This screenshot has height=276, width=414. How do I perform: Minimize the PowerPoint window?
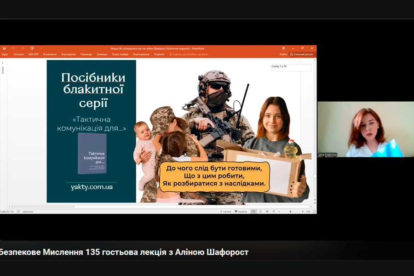tap(293, 48)
